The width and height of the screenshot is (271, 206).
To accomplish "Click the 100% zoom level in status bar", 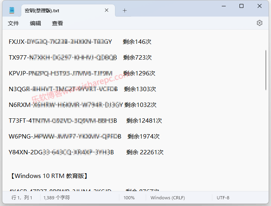I will (129, 198).
